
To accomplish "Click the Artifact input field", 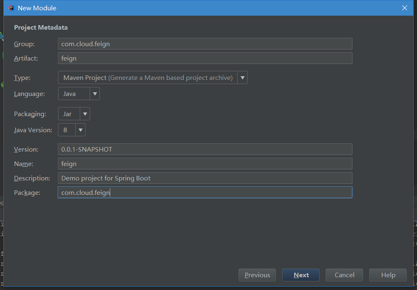I will (205, 58).
